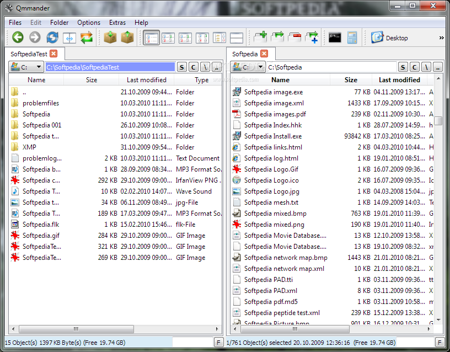Click the Softpedia mixed.png file icon
The width and height of the screenshot is (450, 352).
[x=237, y=224]
